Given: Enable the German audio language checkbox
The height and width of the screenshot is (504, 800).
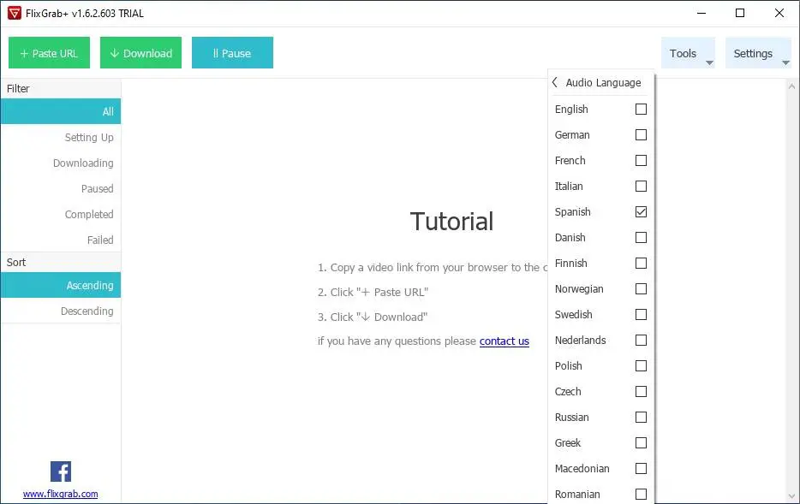Looking at the screenshot, I should (641, 134).
